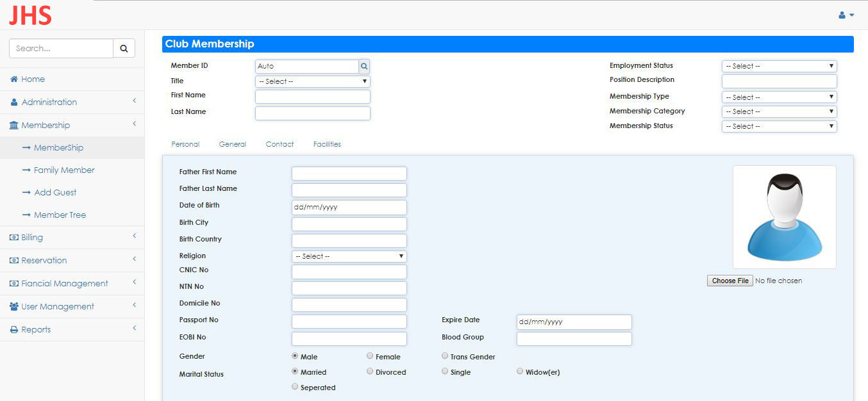
Task: Open the Religion select list
Action: [349, 256]
